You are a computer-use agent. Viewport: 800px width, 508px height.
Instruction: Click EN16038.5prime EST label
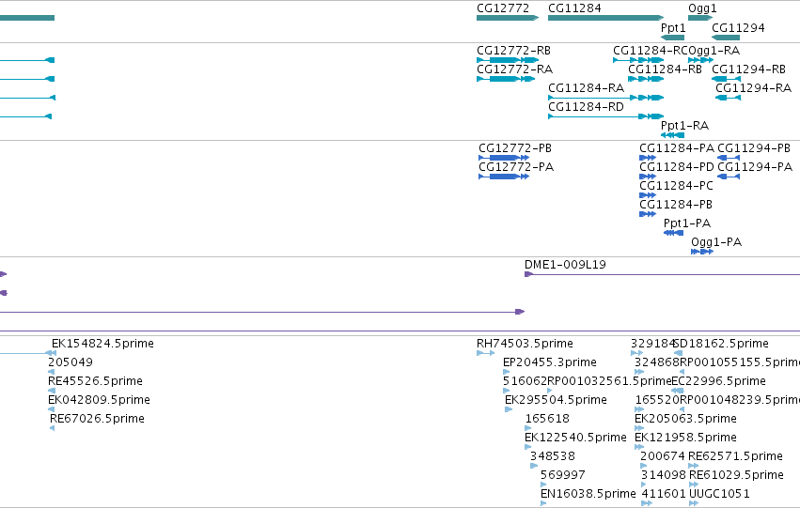(588, 494)
